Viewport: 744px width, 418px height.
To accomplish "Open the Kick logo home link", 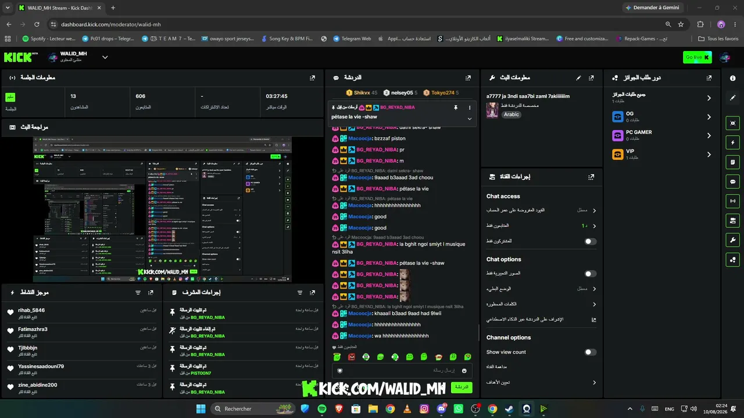I will pos(17,57).
